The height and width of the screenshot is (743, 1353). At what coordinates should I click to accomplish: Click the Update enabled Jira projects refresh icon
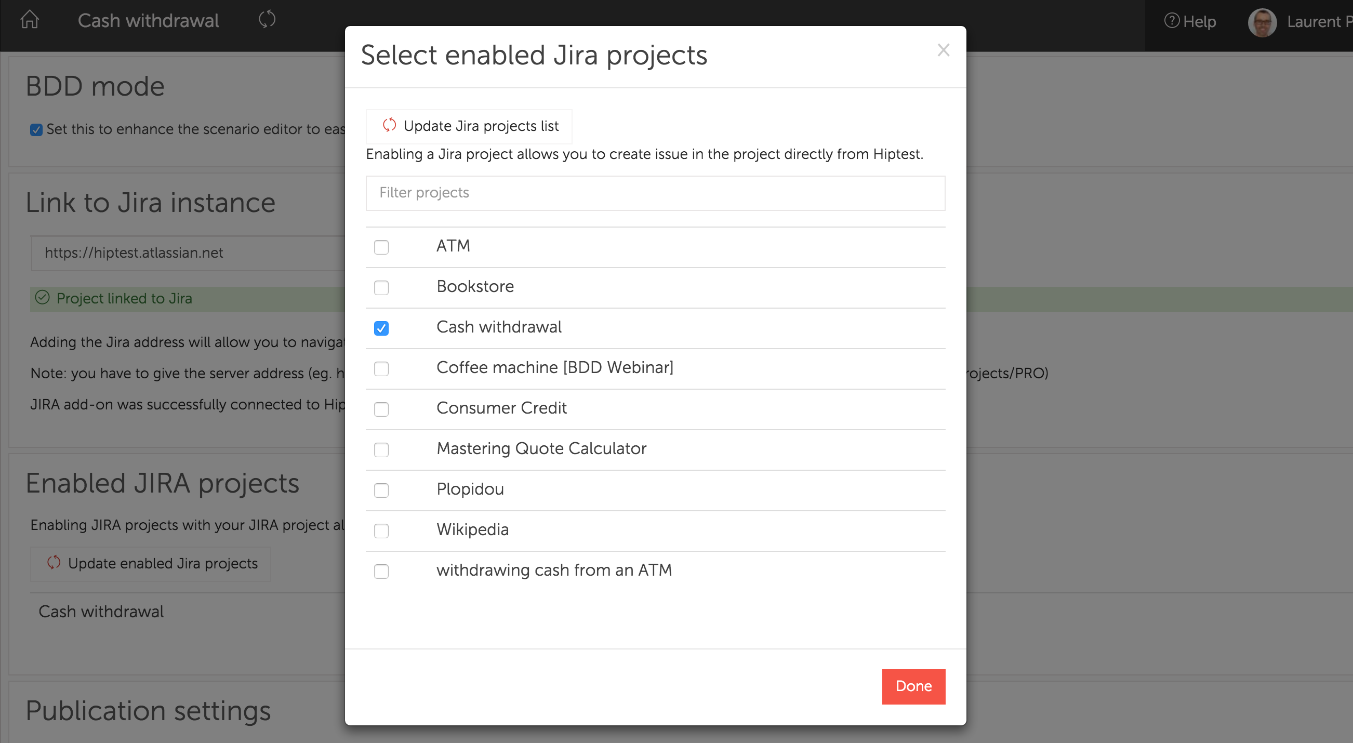coord(54,563)
